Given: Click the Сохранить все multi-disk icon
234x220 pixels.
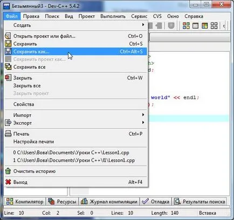Looking at the screenshot, I should [x=8, y=67].
